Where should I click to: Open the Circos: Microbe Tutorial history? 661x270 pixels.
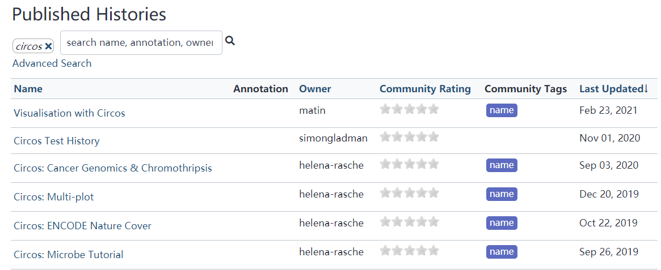tap(68, 255)
